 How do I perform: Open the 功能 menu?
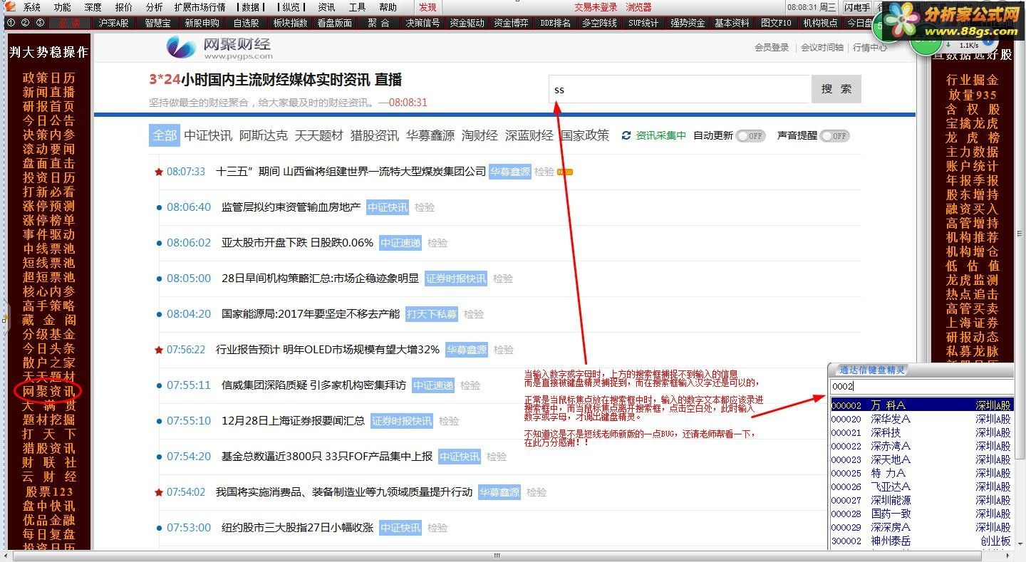63,7
